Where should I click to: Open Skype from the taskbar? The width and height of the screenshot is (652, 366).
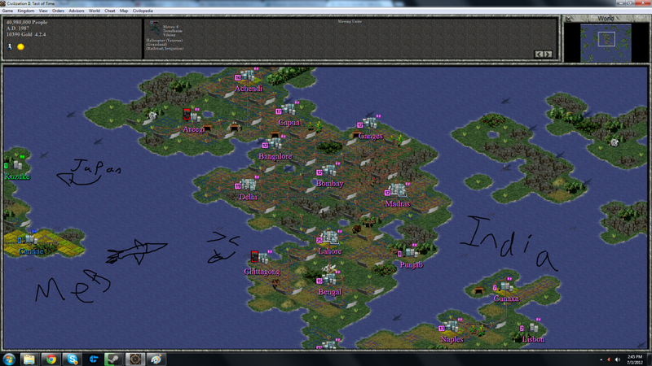pyautogui.click(x=73, y=359)
